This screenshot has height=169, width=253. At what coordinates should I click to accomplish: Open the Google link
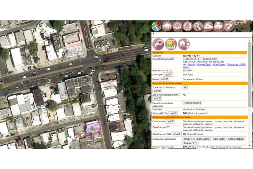coord(191,64)
